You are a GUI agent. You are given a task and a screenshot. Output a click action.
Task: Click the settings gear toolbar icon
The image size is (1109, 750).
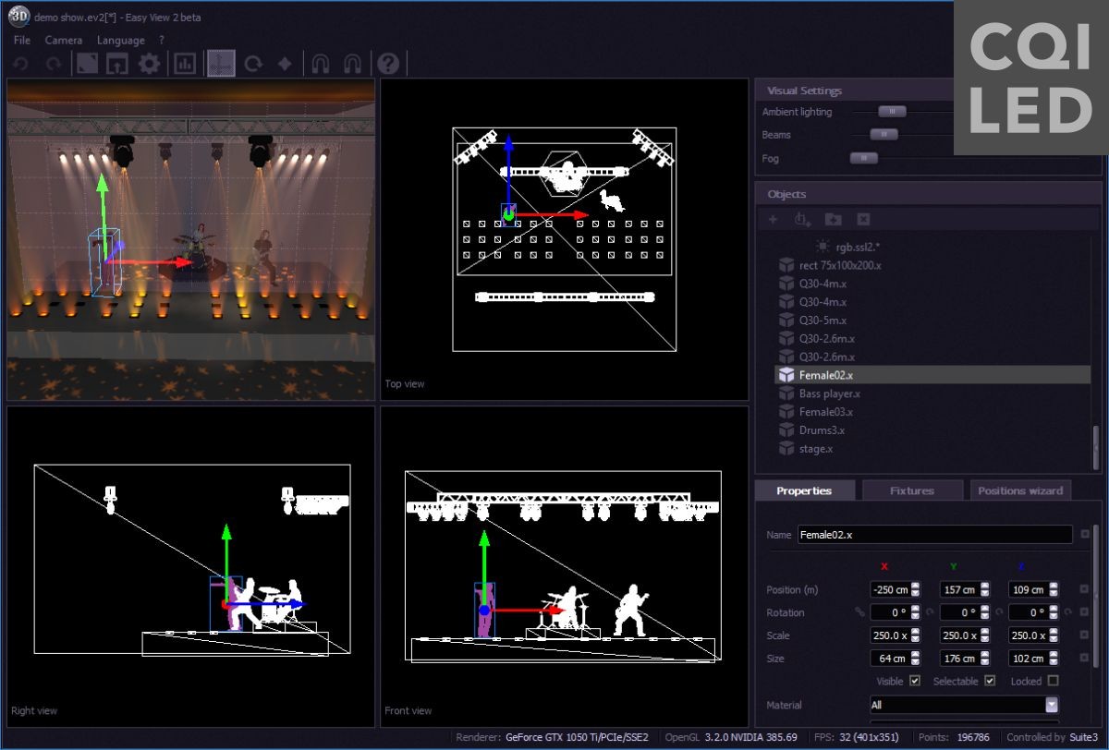click(x=150, y=64)
